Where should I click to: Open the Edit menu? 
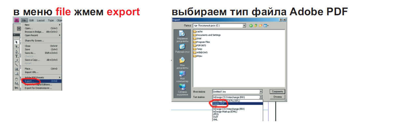[x=32, y=20]
